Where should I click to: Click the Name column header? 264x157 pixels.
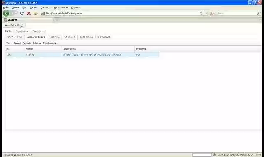coord(43,49)
